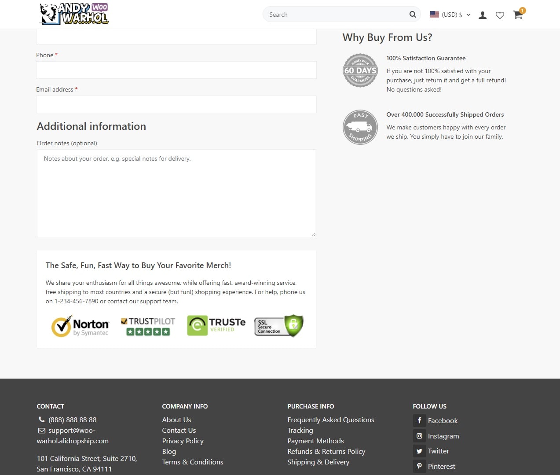Click the Twitter bird icon
The image size is (560, 475).
coord(419,451)
